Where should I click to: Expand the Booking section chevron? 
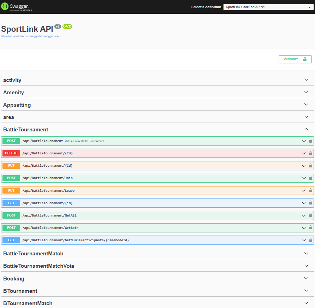tap(306, 278)
